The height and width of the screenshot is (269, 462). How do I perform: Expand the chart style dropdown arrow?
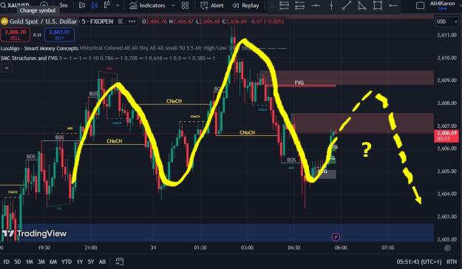point(118,5)
